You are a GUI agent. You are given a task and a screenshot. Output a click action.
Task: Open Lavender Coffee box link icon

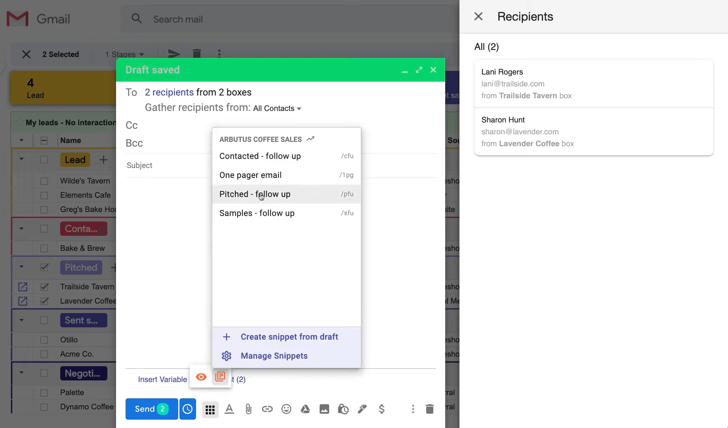(23, 301)
